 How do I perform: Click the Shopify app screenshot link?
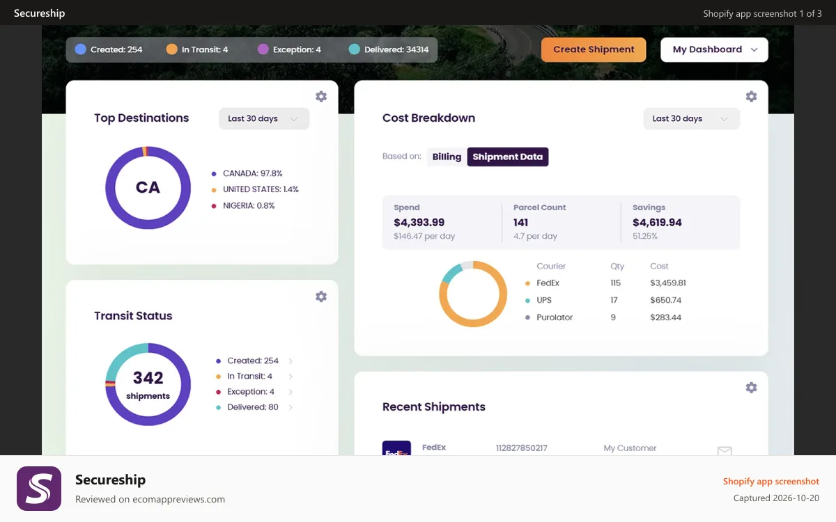coord(771,482)
